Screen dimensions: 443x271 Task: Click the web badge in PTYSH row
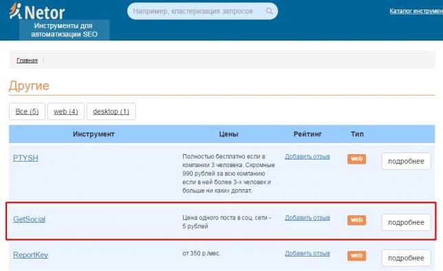pyautogui.click(x=356, y=159)
